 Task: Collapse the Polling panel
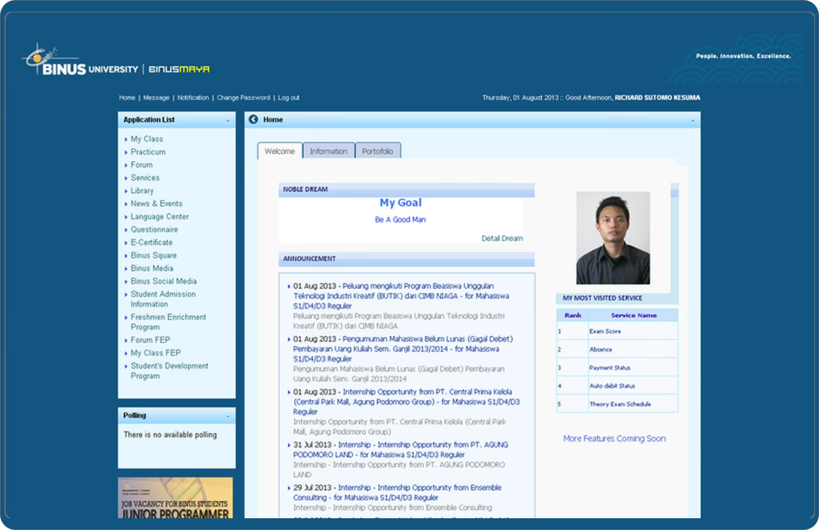coord(227,415)
